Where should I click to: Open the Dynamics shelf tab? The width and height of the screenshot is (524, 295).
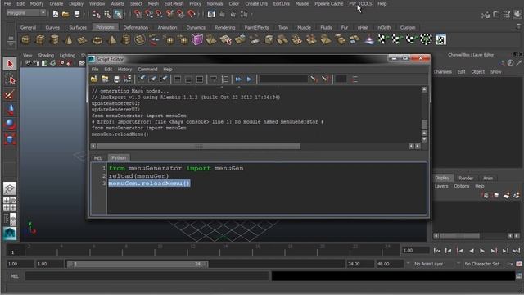click(196, 27)
